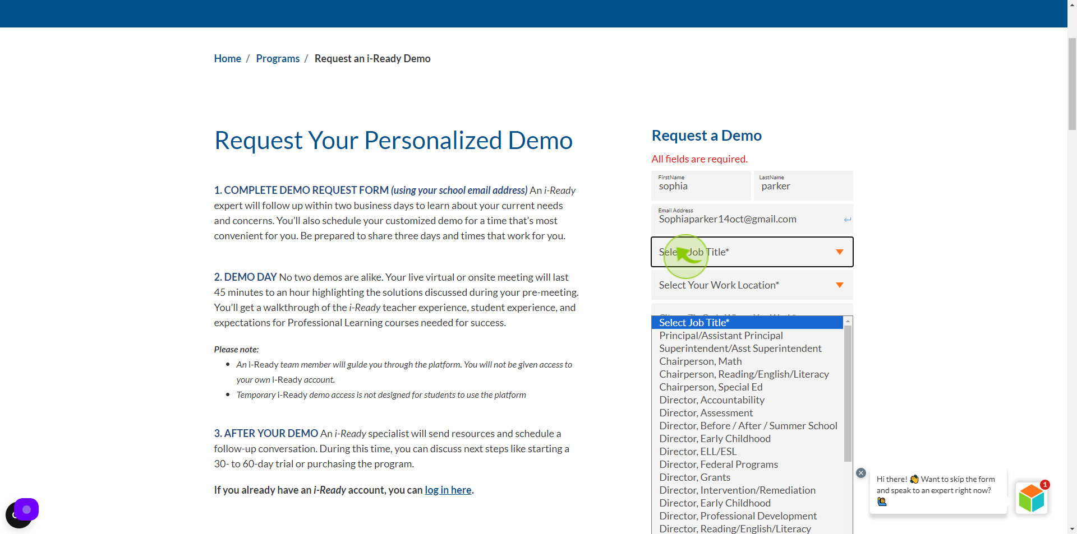This screenshot has height=534, width=1077.
Task: Choose Principal/Assistant Principal option
Action: coord(748,336)
